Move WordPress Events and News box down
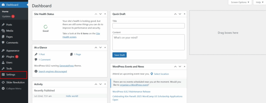 point(180,67)
